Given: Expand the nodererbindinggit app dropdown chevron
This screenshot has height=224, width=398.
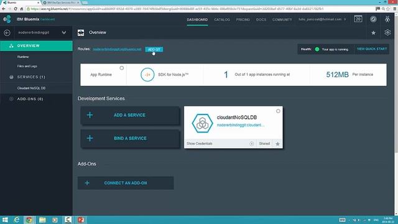Looking at the screenshot, I should 64,32.
